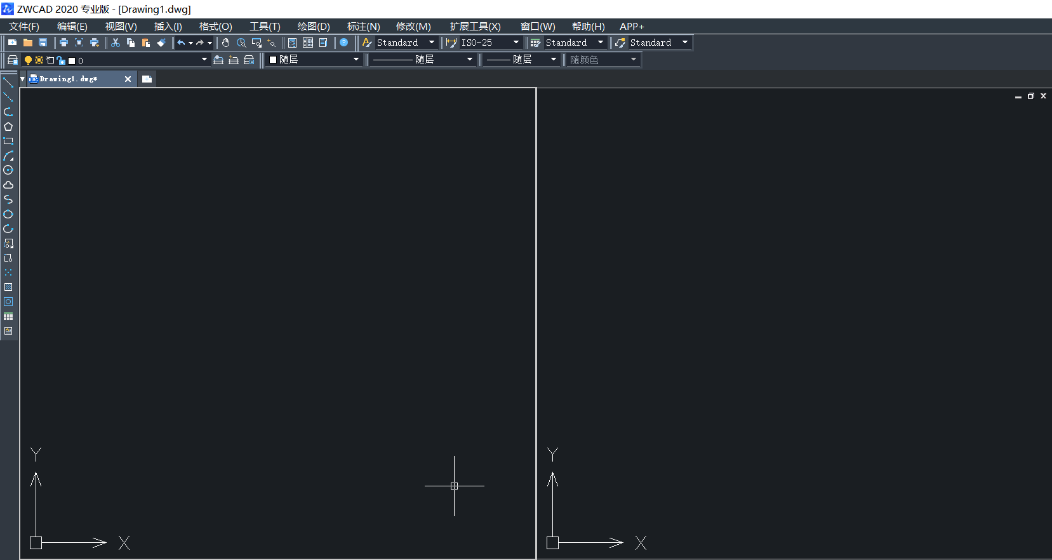1052x560 pixels.
Task: Close the Drawing1.dwg tab
Action: click(x=128, y=79)
